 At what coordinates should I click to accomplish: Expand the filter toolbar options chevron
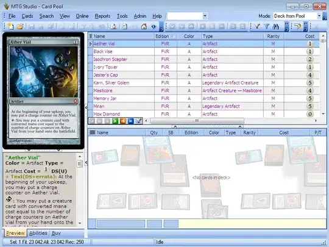[x=287, y=26]
